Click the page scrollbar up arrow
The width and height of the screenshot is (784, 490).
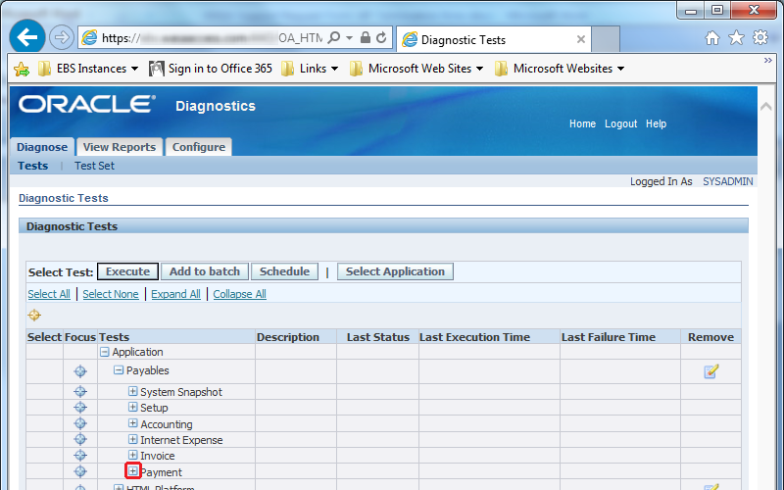[765, 107]
